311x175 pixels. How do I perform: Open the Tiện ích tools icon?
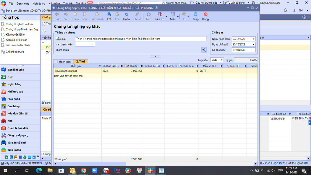159,14
